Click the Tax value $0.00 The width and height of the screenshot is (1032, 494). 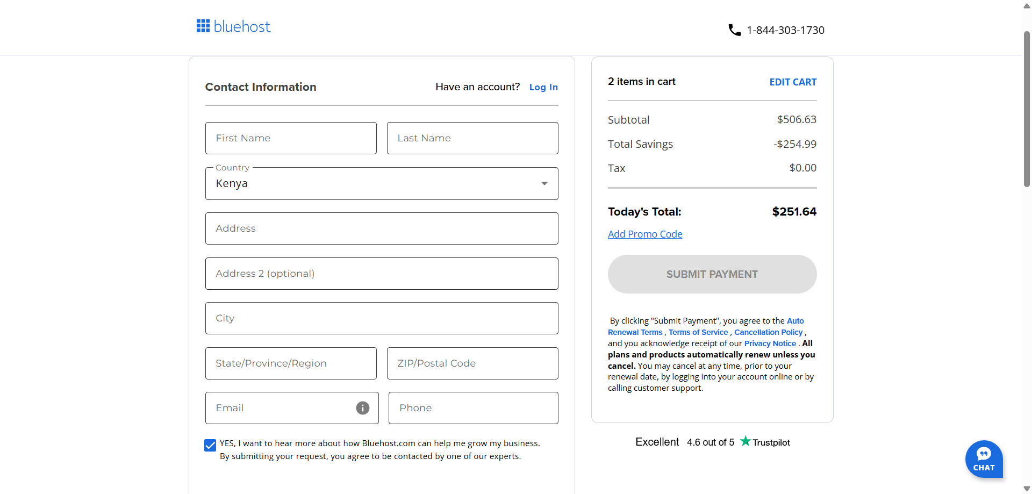(x=802, y=168)
